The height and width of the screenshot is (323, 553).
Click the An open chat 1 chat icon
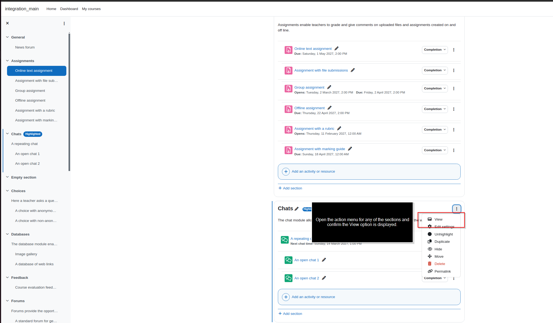click(x=288, y=260)
